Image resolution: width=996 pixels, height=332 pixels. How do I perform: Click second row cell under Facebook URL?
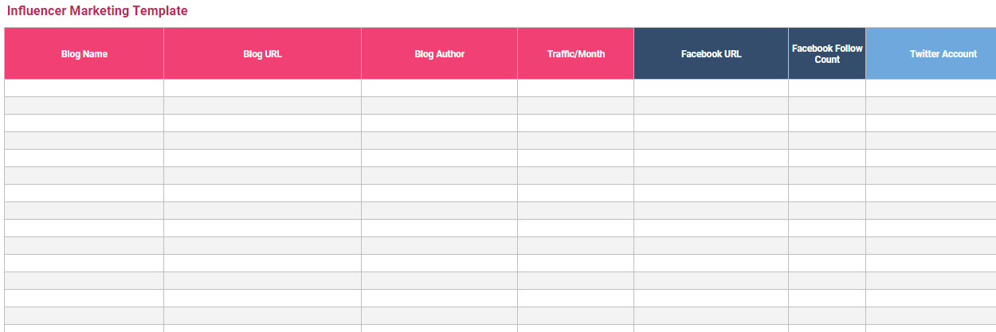[711, 106]
